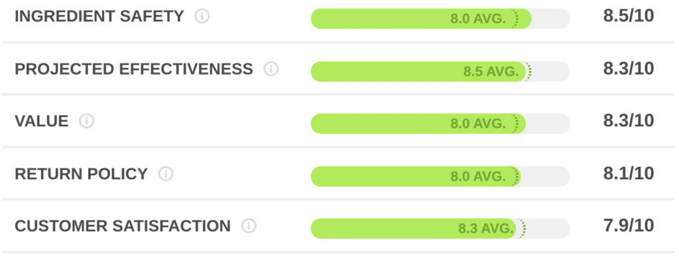Image resolution: width=679 pixels, height=257 pixels.
Task: Select the 7.9/10 score
Action: [x=629, y=225]
